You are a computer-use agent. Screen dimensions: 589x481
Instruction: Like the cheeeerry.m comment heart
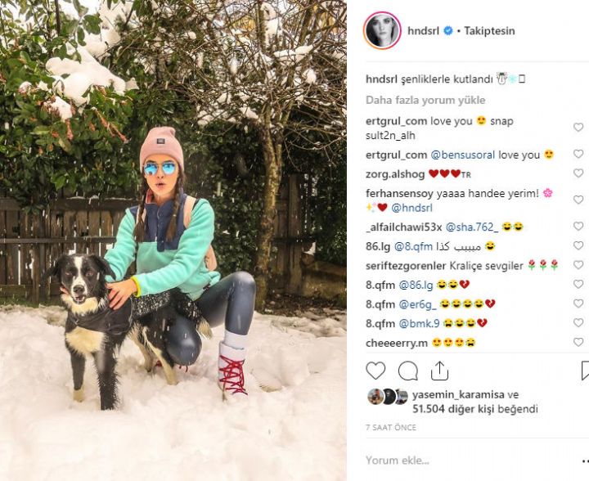[x=578, y=342]
